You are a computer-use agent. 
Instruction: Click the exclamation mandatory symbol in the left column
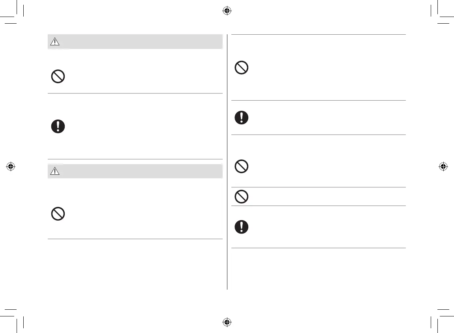tap(58, 126)
